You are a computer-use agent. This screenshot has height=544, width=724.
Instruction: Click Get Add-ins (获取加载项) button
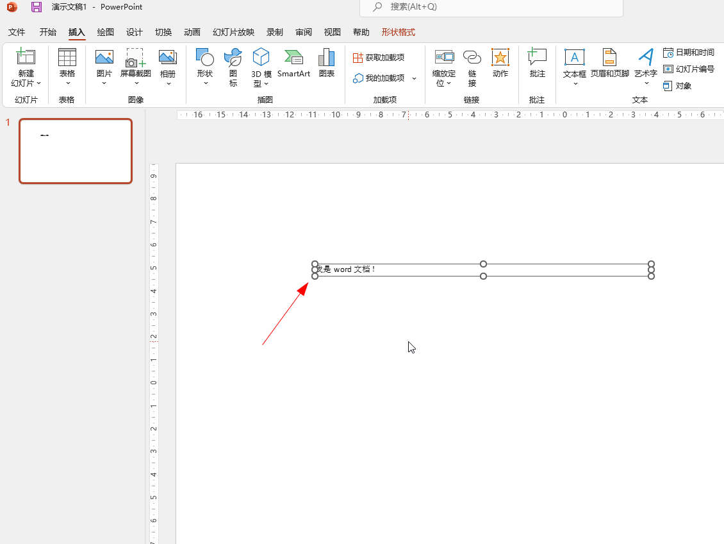coord(379,58)
